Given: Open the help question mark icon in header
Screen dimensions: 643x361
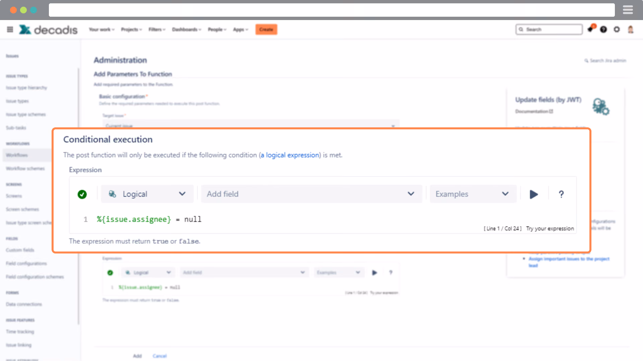Looking at the screenshot, I should pos(603,29).
